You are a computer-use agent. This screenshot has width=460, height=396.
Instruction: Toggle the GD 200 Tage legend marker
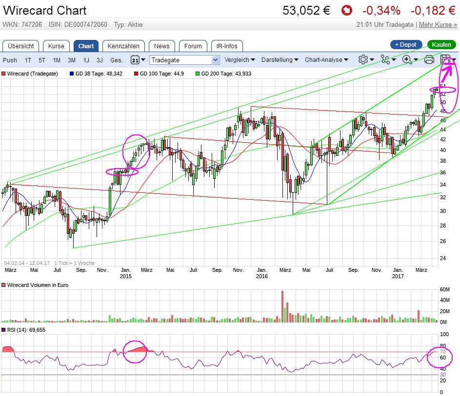click(x=197, y=74)
